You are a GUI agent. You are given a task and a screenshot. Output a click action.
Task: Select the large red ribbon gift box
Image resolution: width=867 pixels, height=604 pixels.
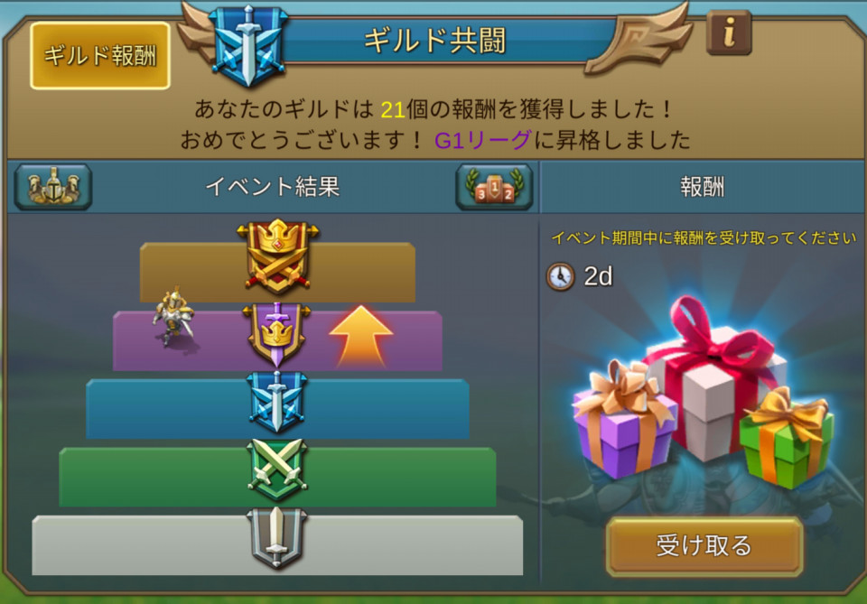(716, 380)
